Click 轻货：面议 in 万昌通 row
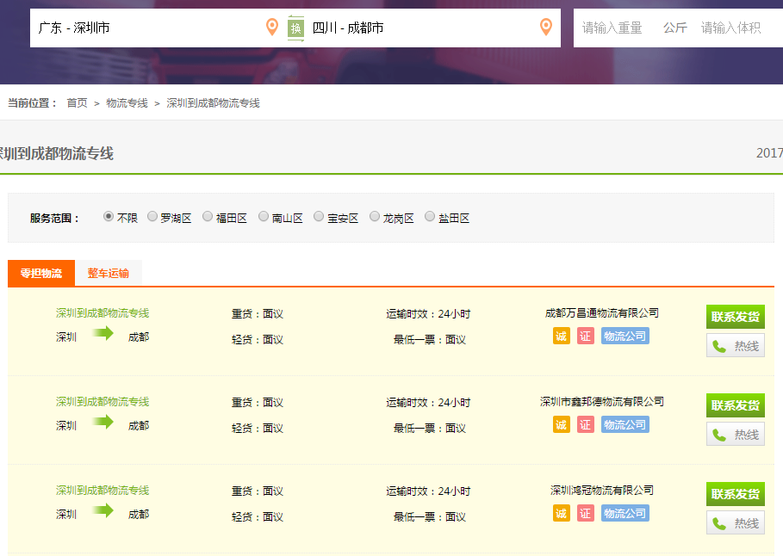The width and height of the screenshot is (783, 556). [x=258, y=339]
